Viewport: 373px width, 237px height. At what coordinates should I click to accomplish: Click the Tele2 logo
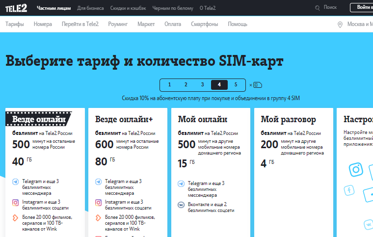16,8
